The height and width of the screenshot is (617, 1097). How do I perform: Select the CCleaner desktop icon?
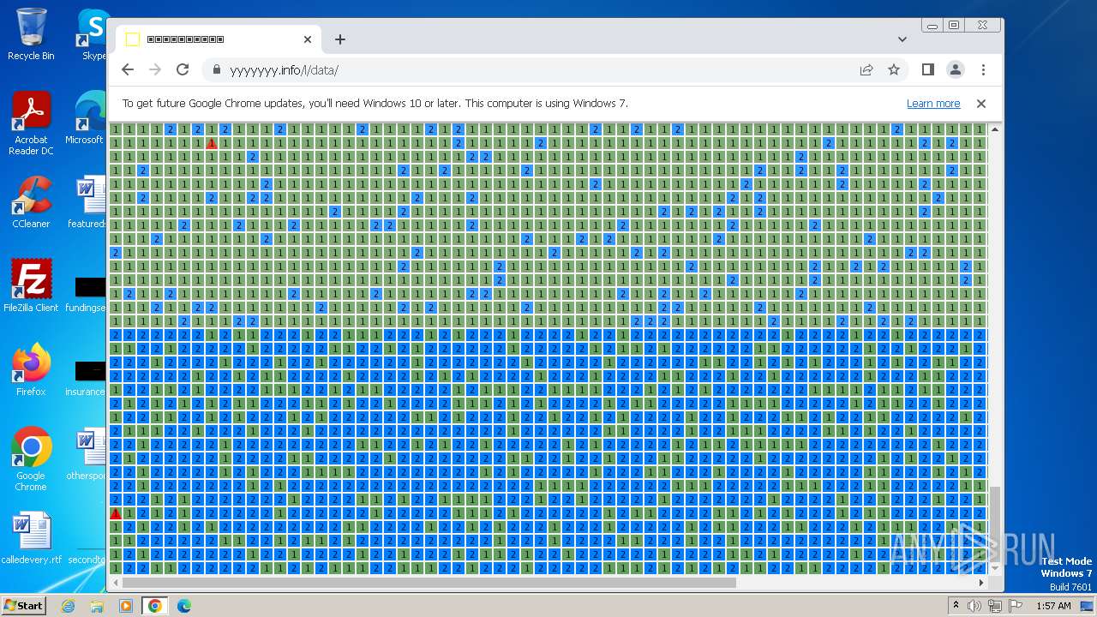coord(31,202)
